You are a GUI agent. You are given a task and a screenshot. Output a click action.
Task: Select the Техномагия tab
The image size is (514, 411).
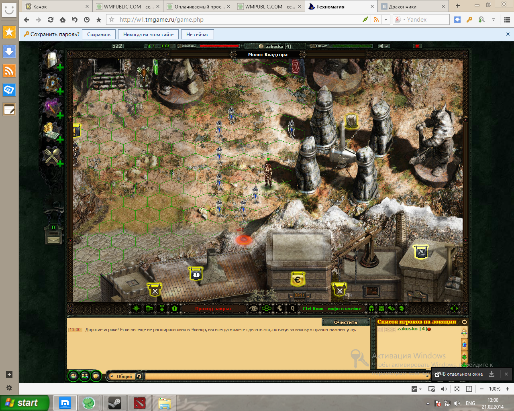pyautogui.click(x=341, y=6)
